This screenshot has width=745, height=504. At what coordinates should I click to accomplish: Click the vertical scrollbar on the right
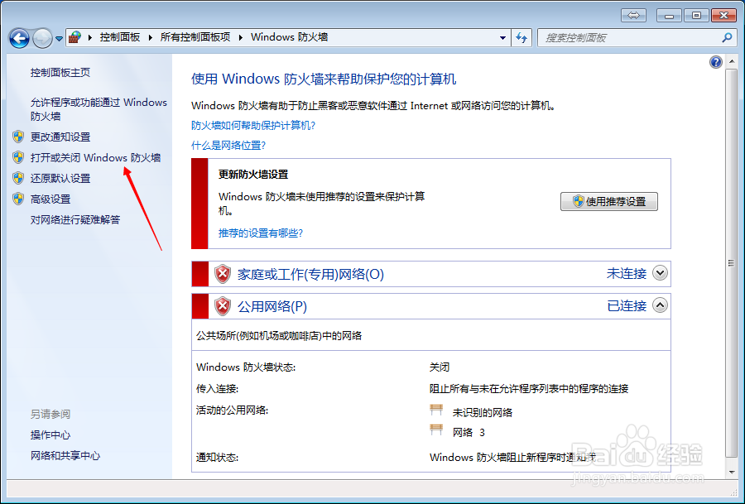[731, 248]
